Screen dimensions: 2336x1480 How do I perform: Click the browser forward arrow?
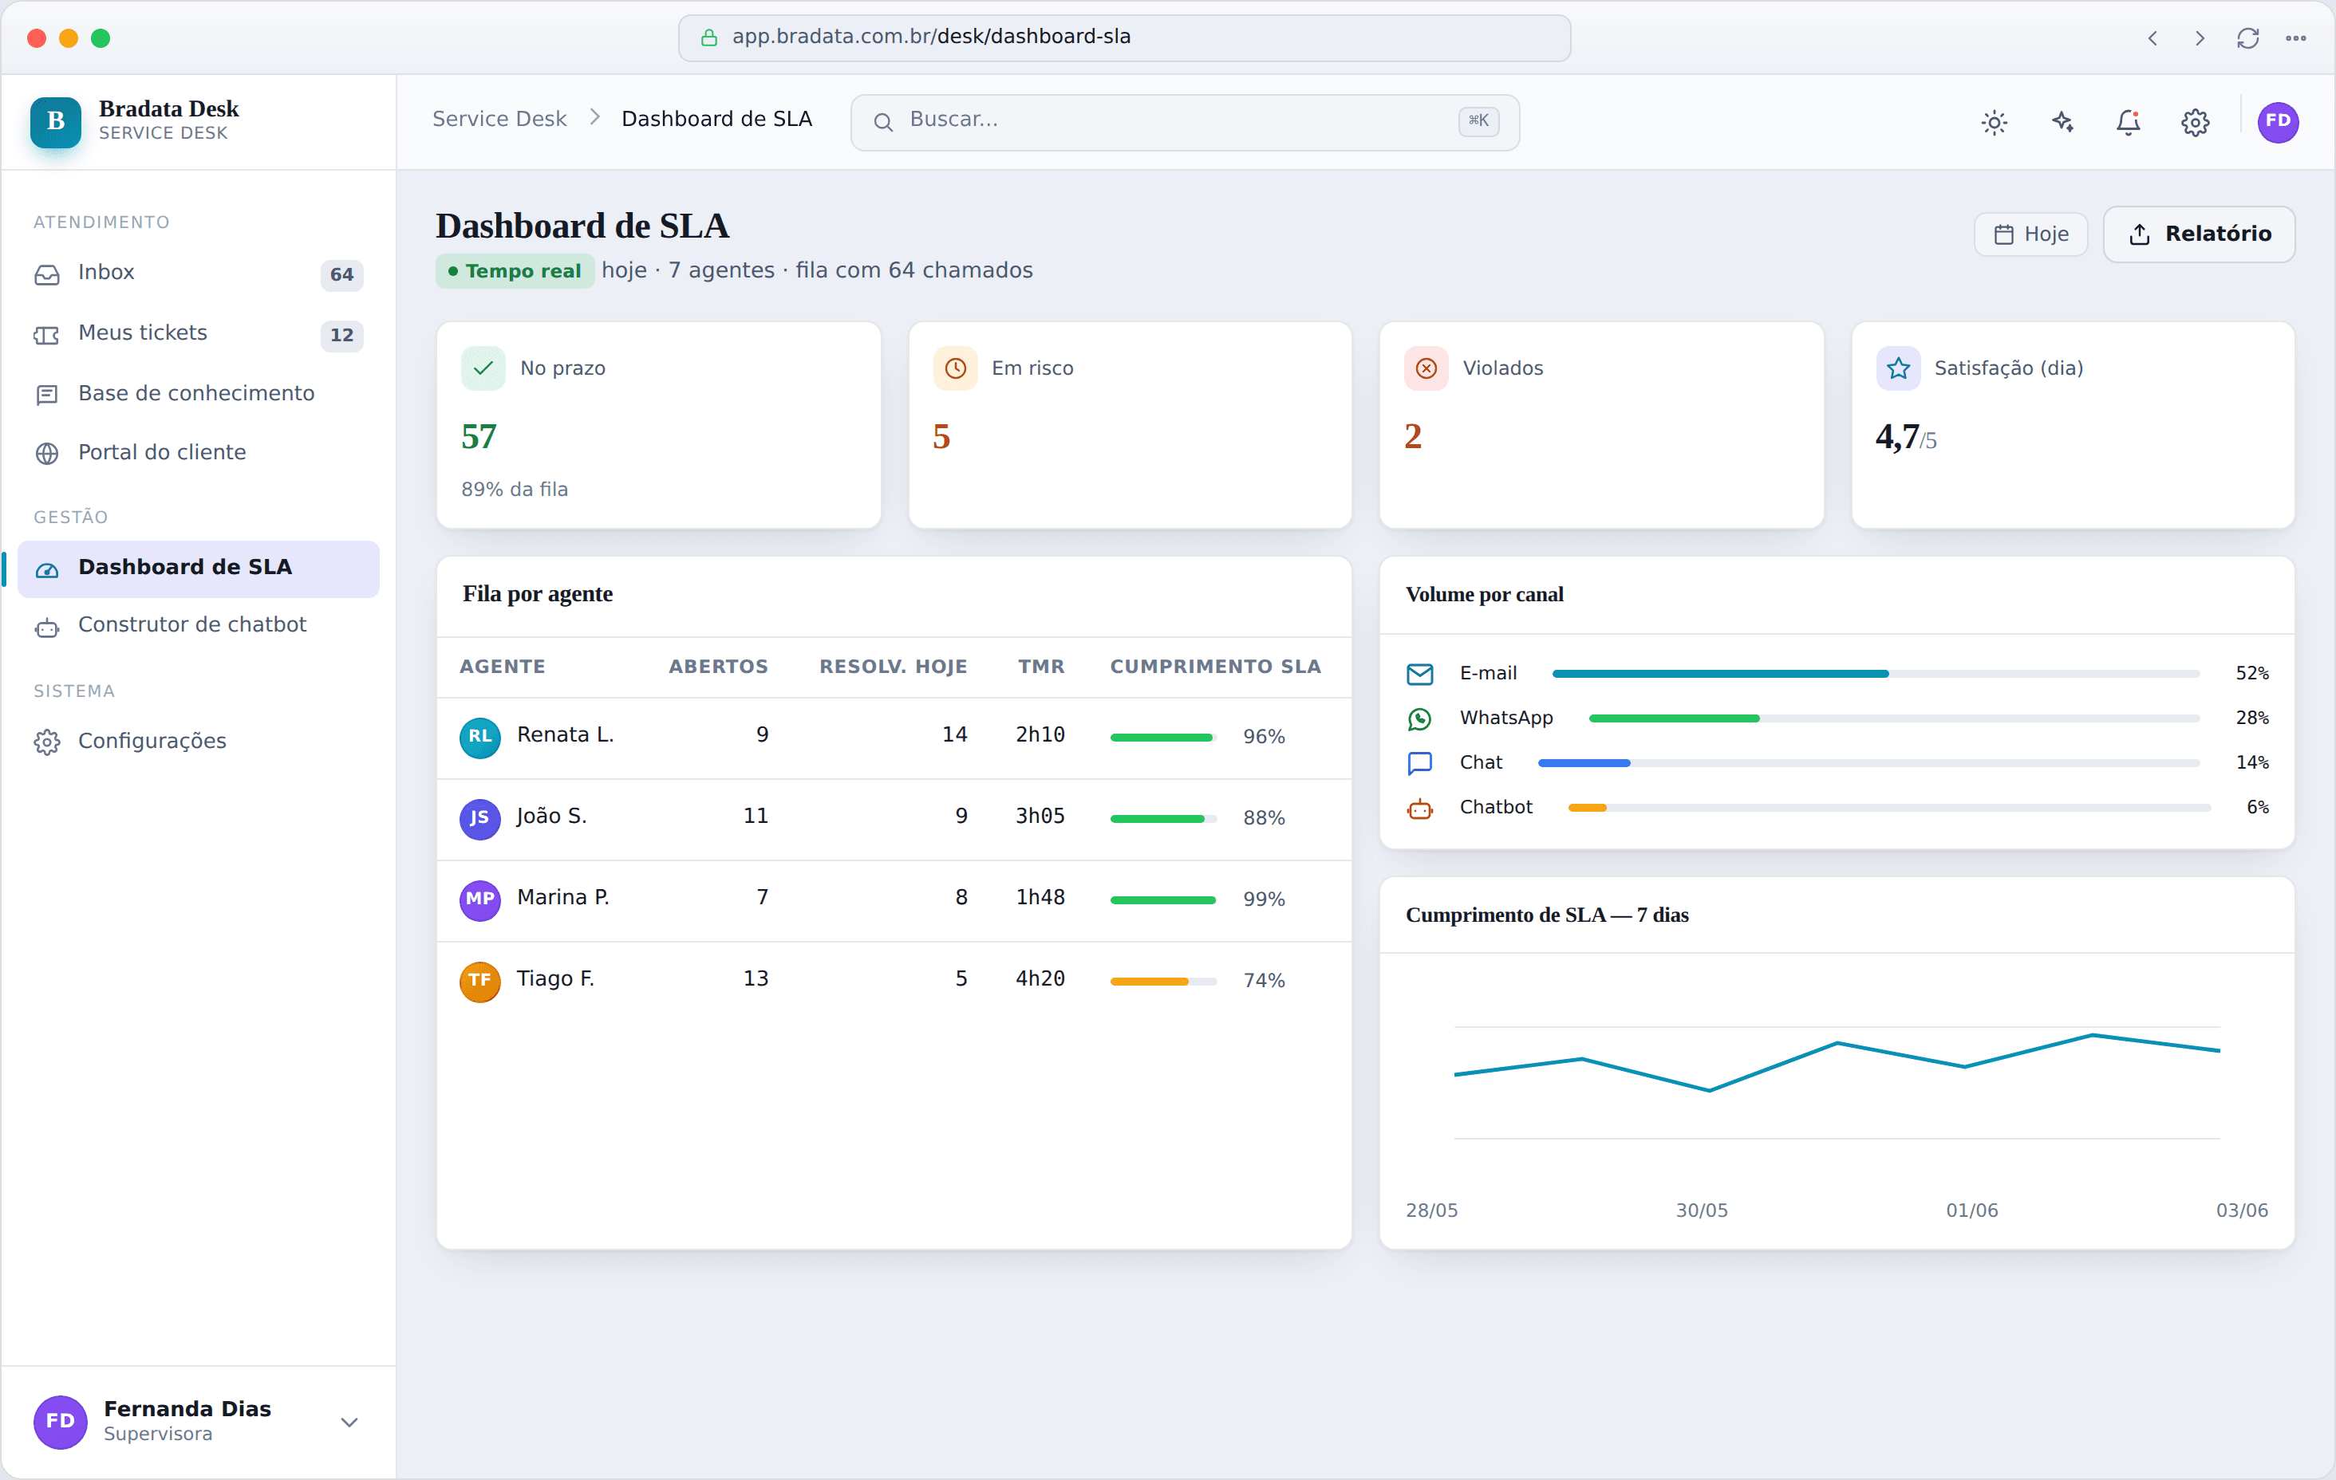(2200, 37)
